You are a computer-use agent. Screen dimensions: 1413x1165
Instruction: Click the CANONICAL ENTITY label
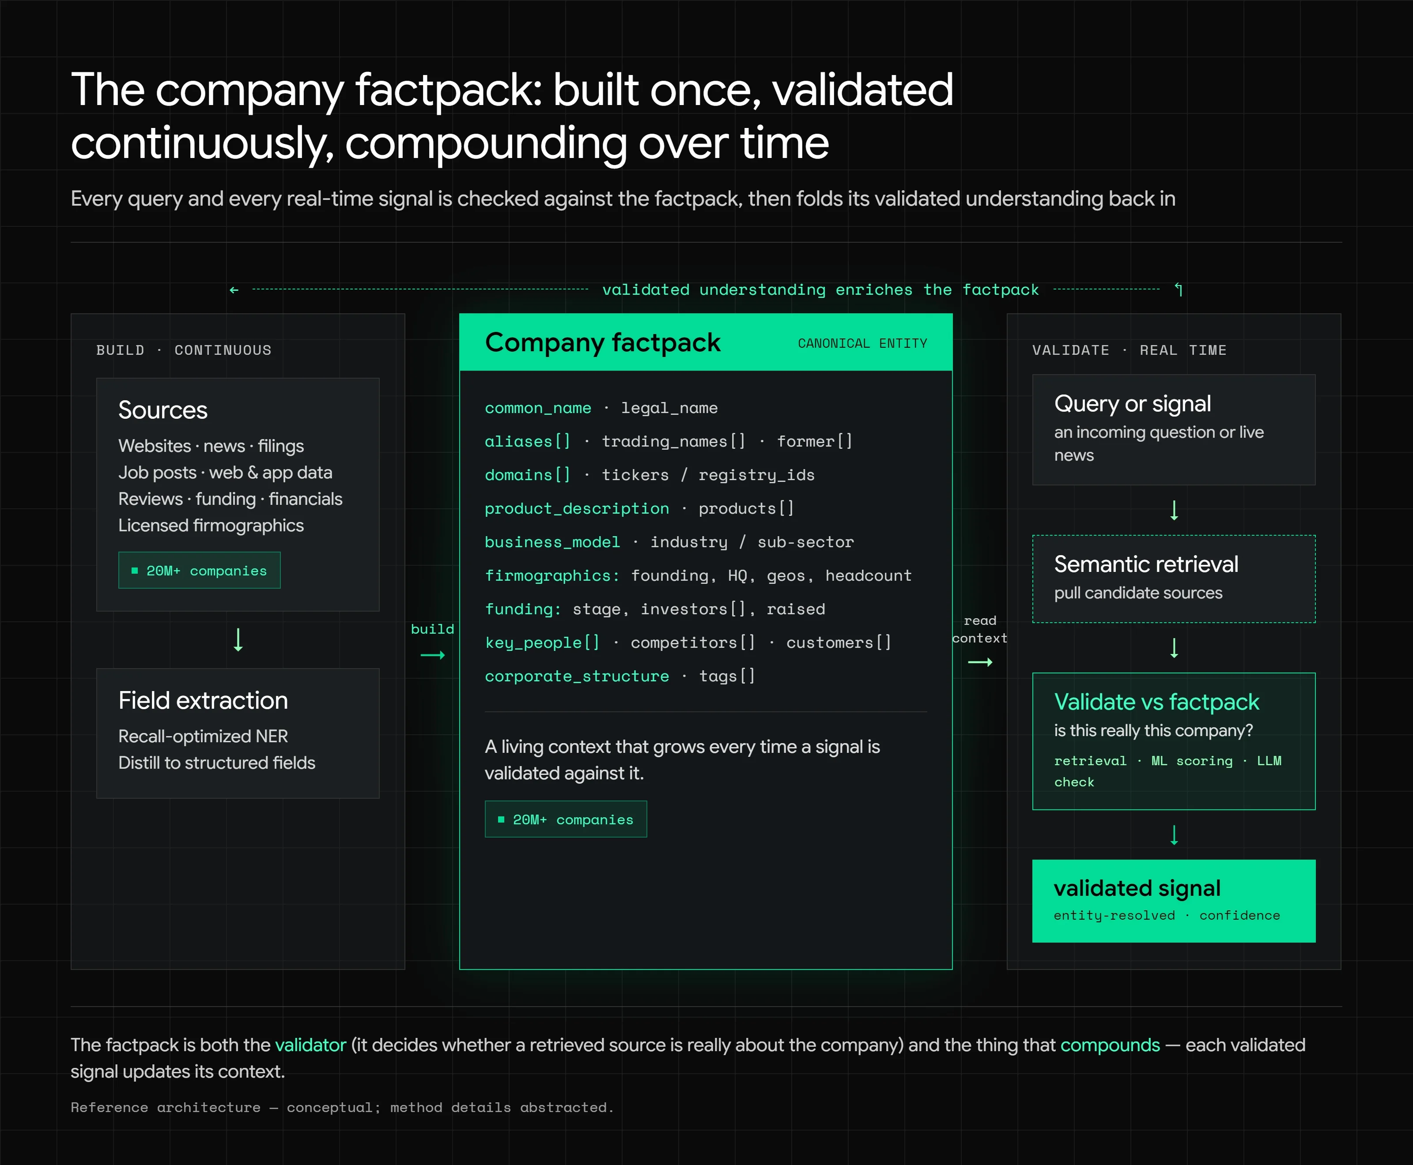tap(862, 344)
